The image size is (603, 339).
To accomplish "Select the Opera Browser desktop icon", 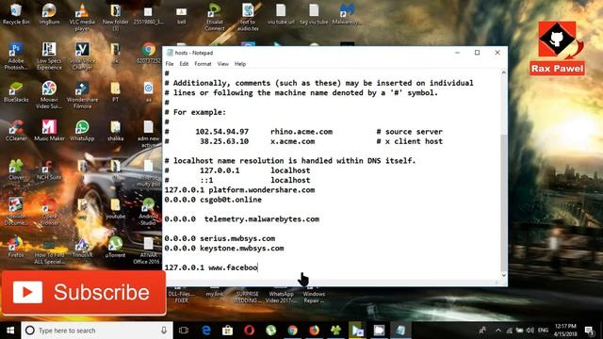I will [49, 211].
